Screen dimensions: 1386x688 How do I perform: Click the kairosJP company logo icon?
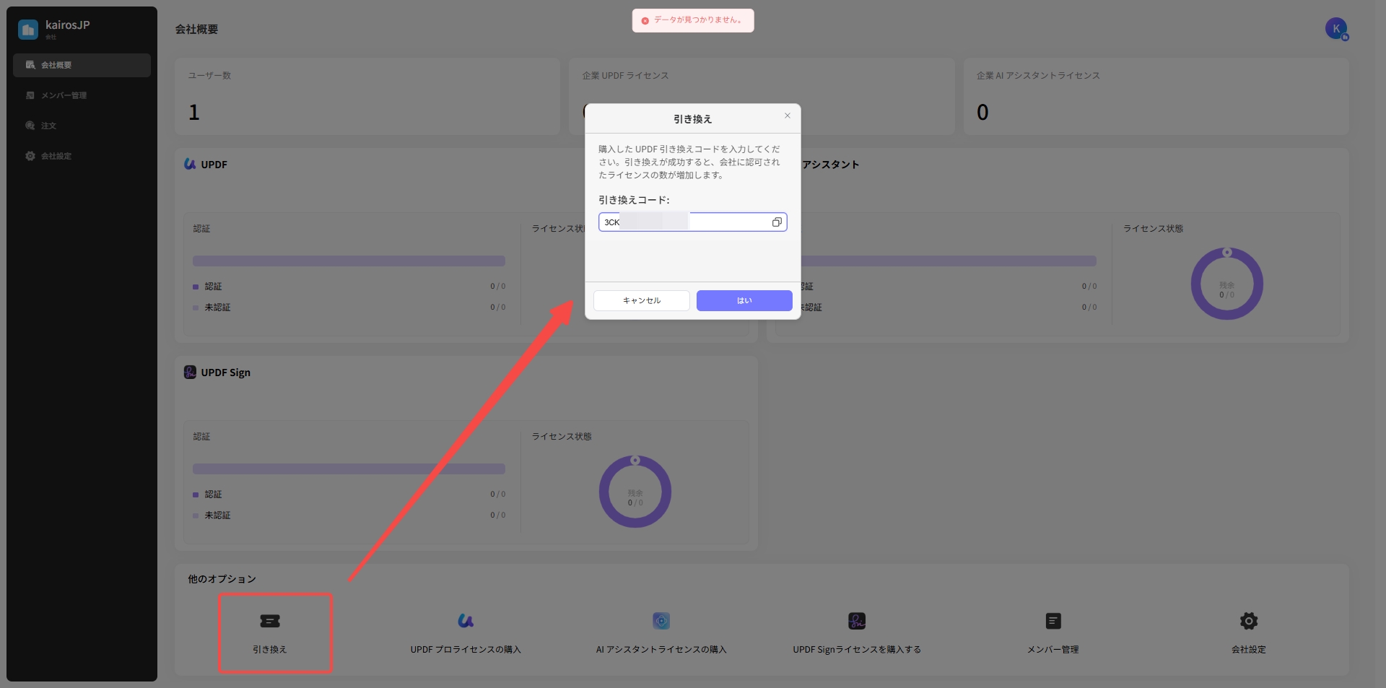[x=28, y=29]
